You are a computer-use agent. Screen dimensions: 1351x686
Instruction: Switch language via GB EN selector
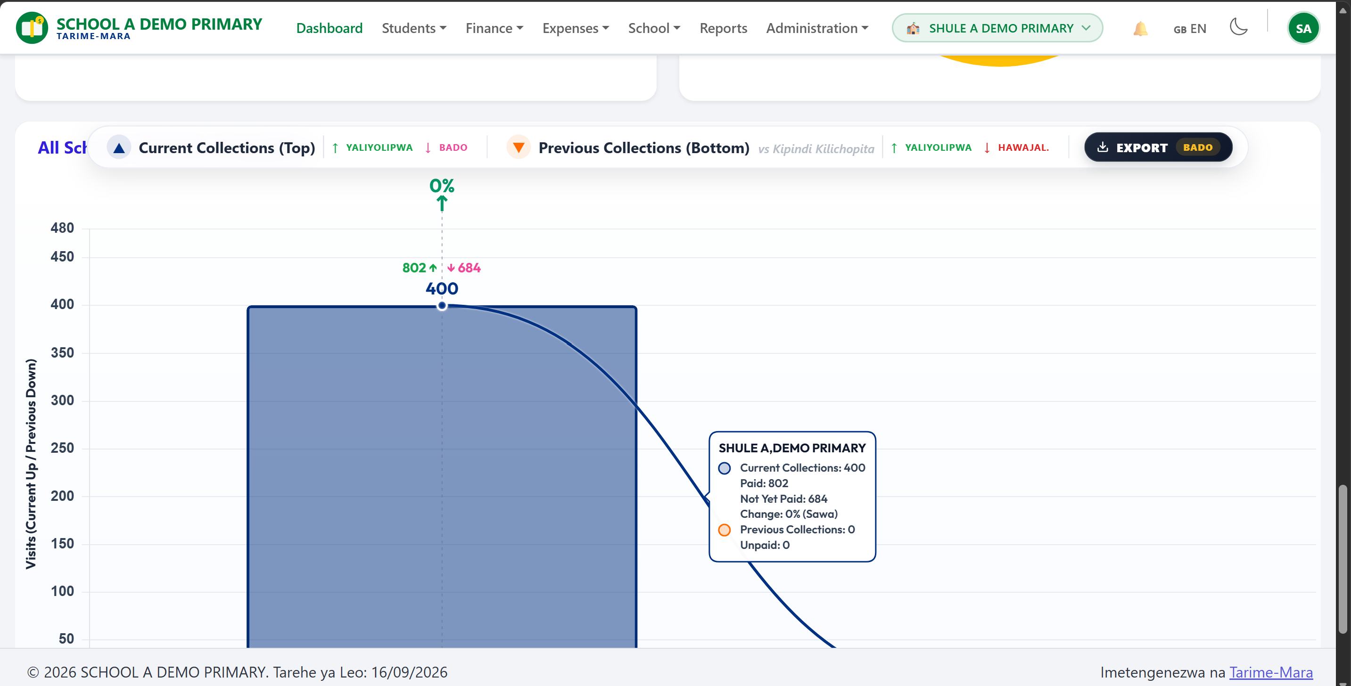(x=1189, y=29)
